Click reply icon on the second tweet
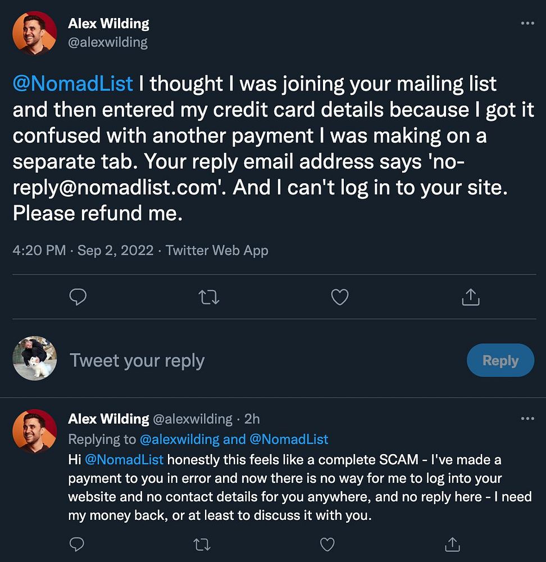546x562 pixels. pos(78,544)
